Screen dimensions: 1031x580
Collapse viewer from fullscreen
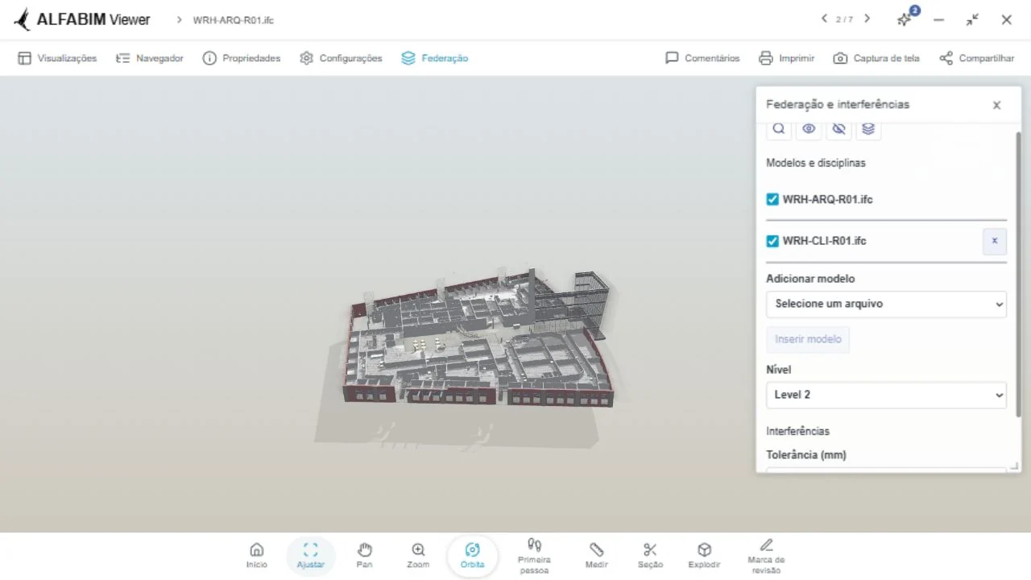[972, 19]
